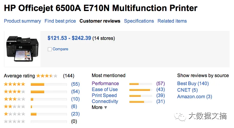Open the Product summary tab
Viewport: 234px width, 128px height.
pyautogui.click(x=22, y=21)
